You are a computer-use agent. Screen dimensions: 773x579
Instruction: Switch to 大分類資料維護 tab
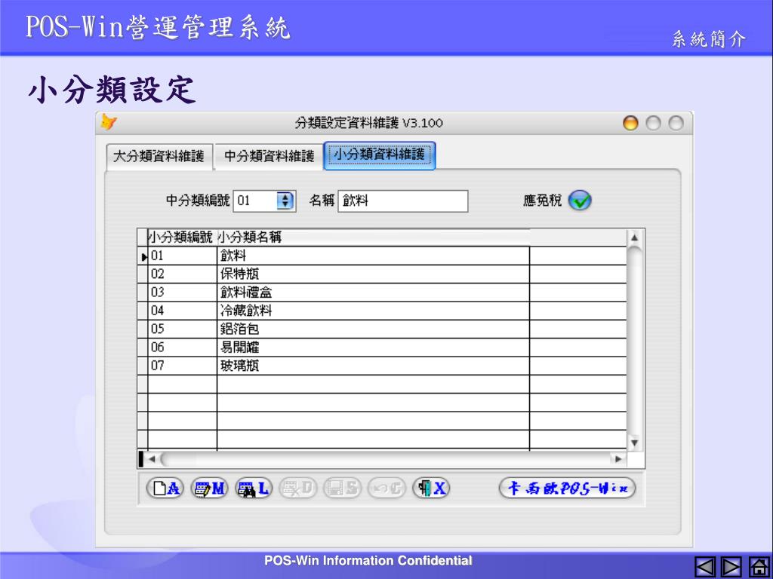tap(159, 157)
